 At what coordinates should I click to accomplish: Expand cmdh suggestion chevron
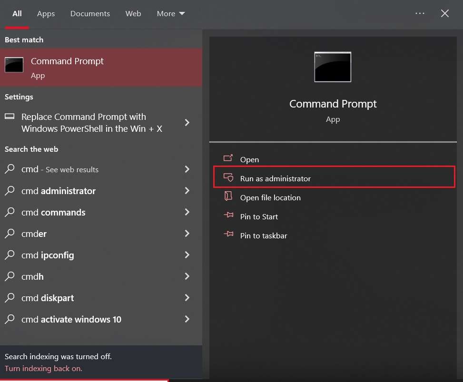point(187,276)
